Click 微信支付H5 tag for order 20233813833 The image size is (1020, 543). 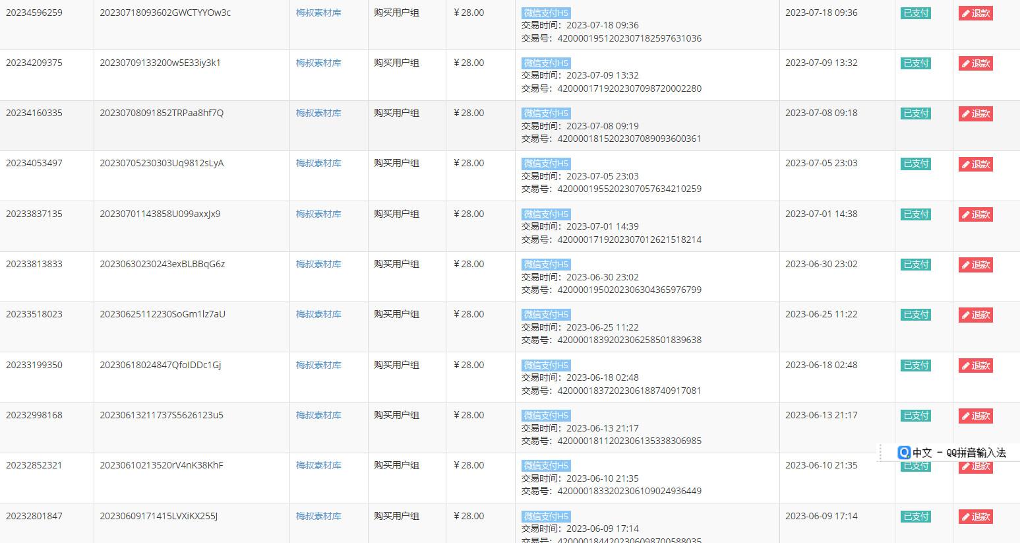click(546, 265)
